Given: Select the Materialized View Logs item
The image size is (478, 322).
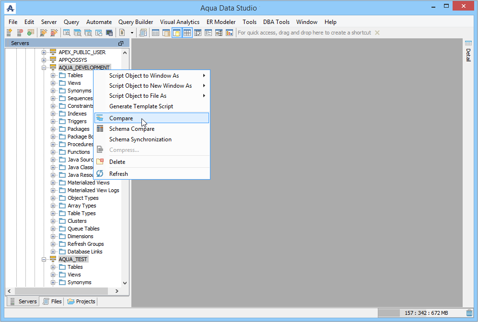Looking at the screenshot, I should click(93, 190).
